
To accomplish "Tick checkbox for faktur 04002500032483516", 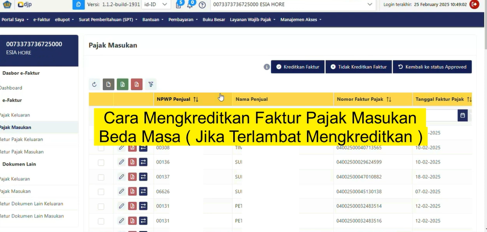I will coord(101,221).
